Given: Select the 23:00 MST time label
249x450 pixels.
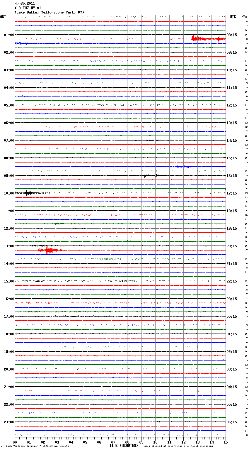Looking at the screenshot, I should [x=9, y=422].
